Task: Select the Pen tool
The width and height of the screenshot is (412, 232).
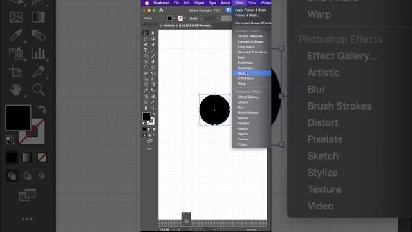Action: [x=146, y=44]
